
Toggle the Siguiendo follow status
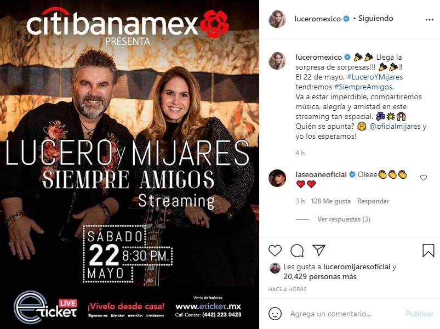[376, 19]
